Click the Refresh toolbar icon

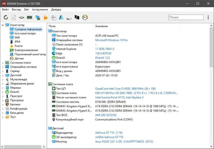(x=6, y=17)
